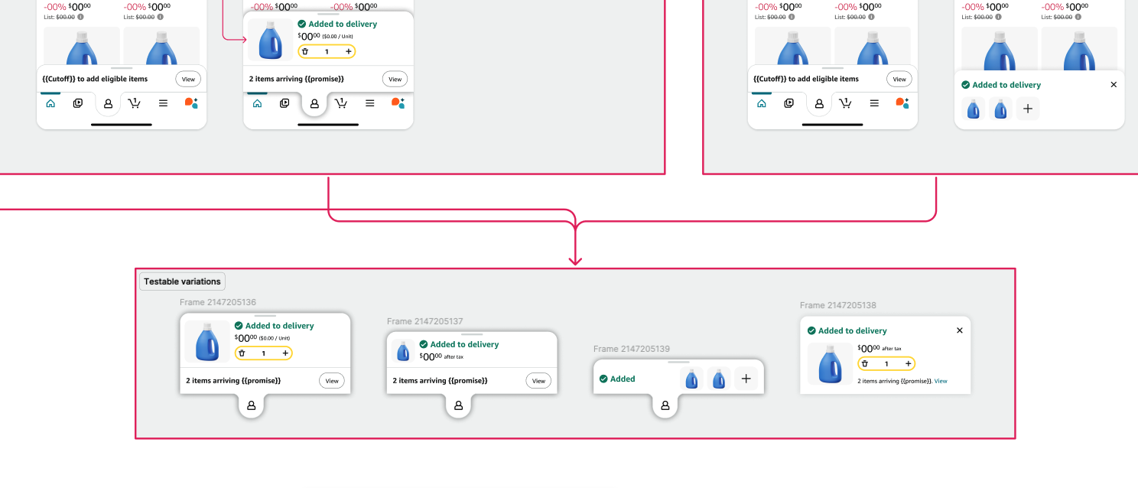
Task: Open cart icon in left board's Cutoff phone
Action: click(x=135, y=103)
